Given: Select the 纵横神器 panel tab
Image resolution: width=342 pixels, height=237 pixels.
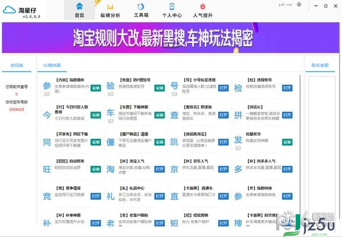Looking at the screenshot, I should [x=52, y=65].
